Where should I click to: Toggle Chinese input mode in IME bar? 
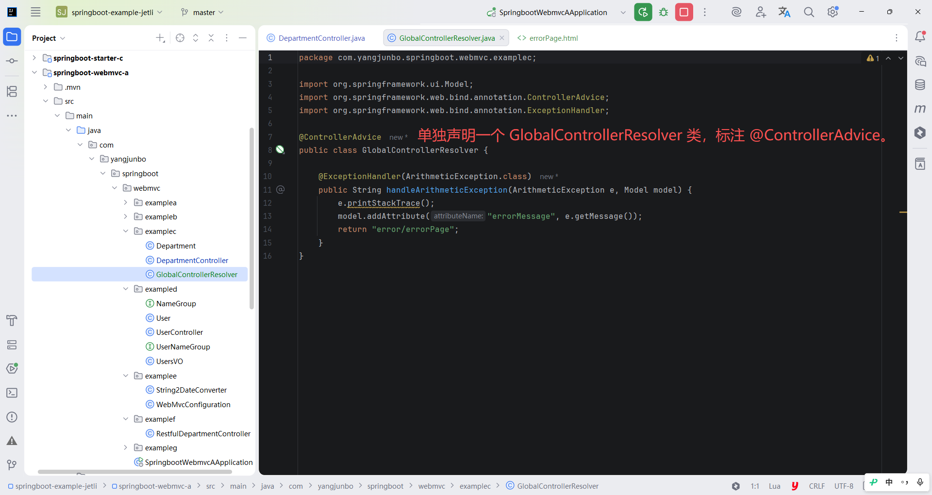pos(889,482)
